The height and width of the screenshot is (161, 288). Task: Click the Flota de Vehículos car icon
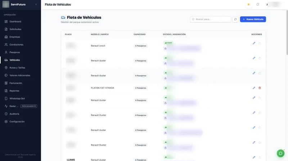(63, 17)
